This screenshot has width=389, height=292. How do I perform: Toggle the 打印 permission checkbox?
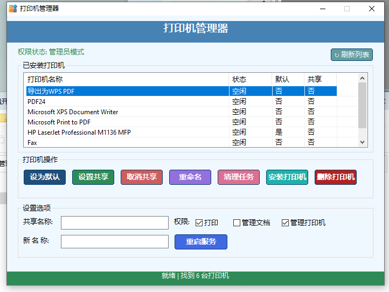pos(199,223)
